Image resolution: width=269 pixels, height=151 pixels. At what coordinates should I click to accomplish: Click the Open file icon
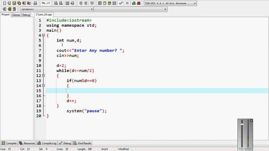point(9,3)
